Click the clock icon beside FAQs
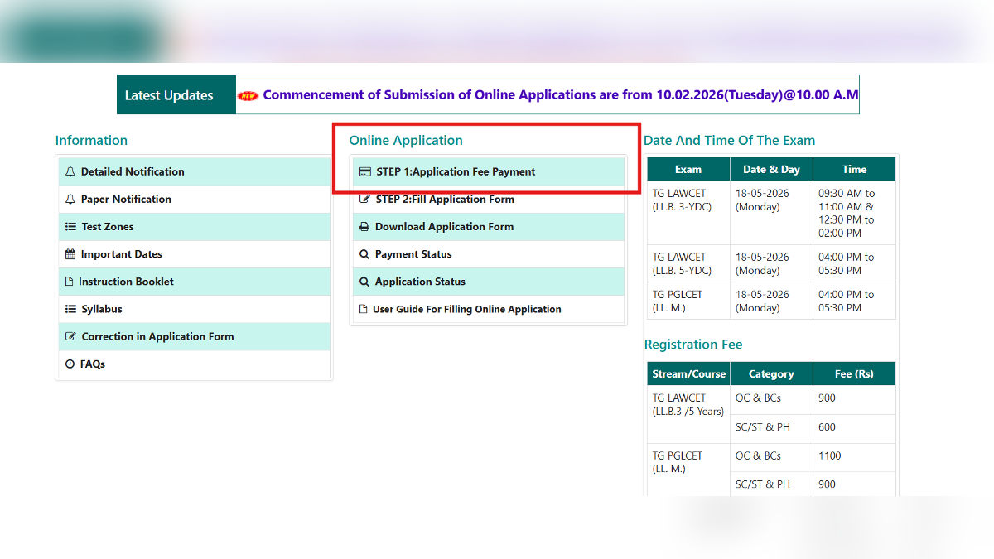The width and height of the screenshot is (994, 559). 70,364
